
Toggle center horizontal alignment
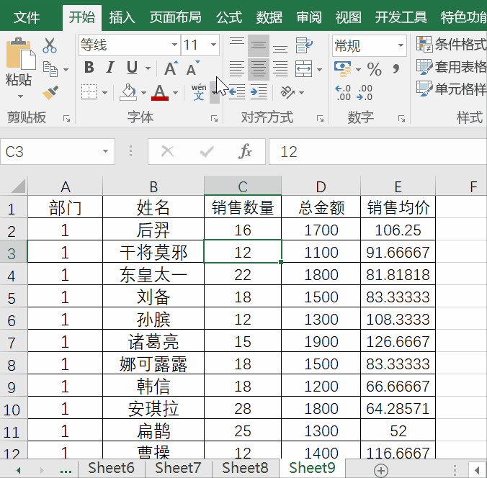[x=259, y=68]
